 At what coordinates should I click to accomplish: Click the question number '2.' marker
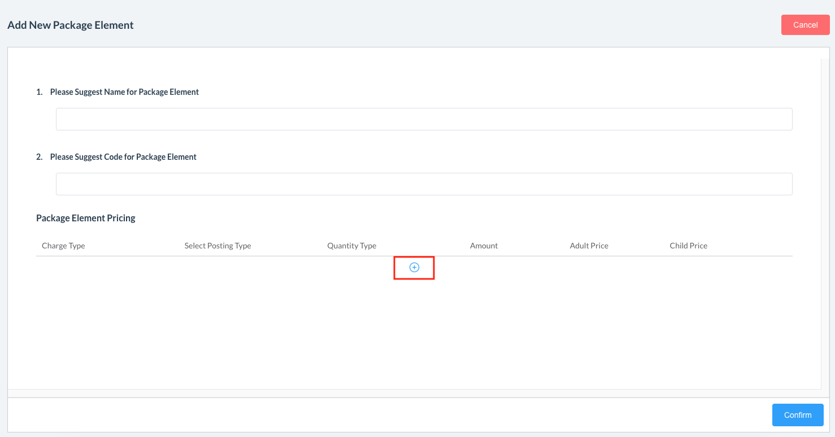40,157
